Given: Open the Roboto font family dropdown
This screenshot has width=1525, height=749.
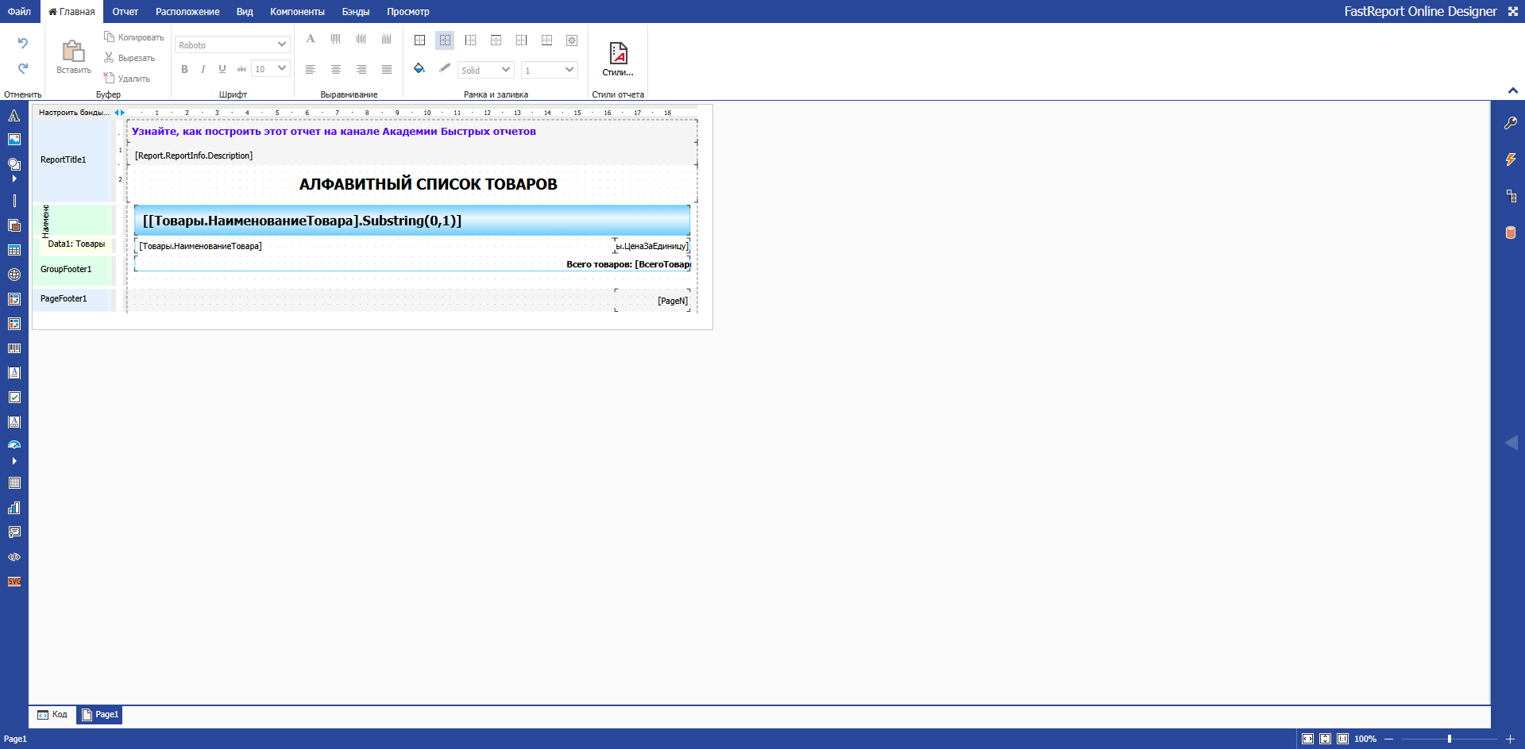Looking at the screenshot, I should tap(232, 45).
